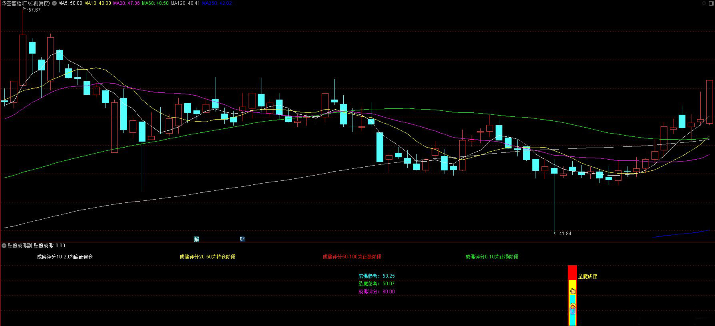
Task: Click the 成佛评分: 80.00 value
Action: coord(376,292)
